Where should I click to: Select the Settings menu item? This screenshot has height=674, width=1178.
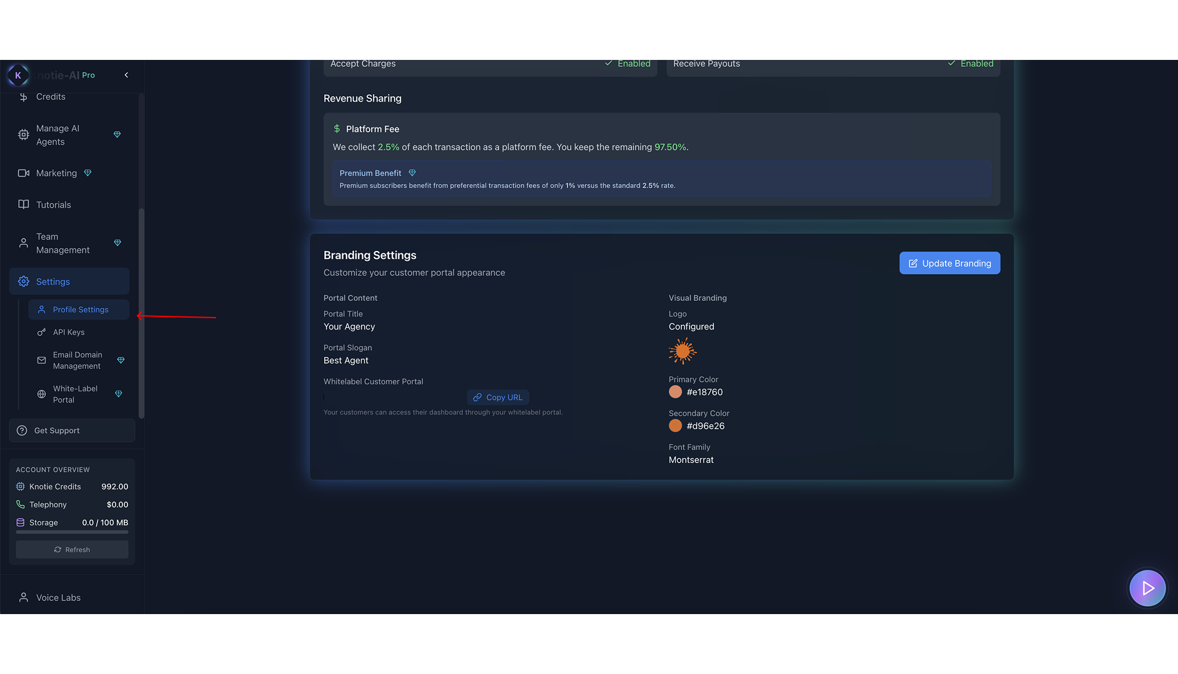pos(69,281)
